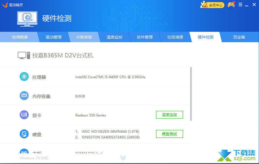This screenshot has height=164, width=259.
Task: Click the Windows 10 64位 status text
Action: point(34,158)
